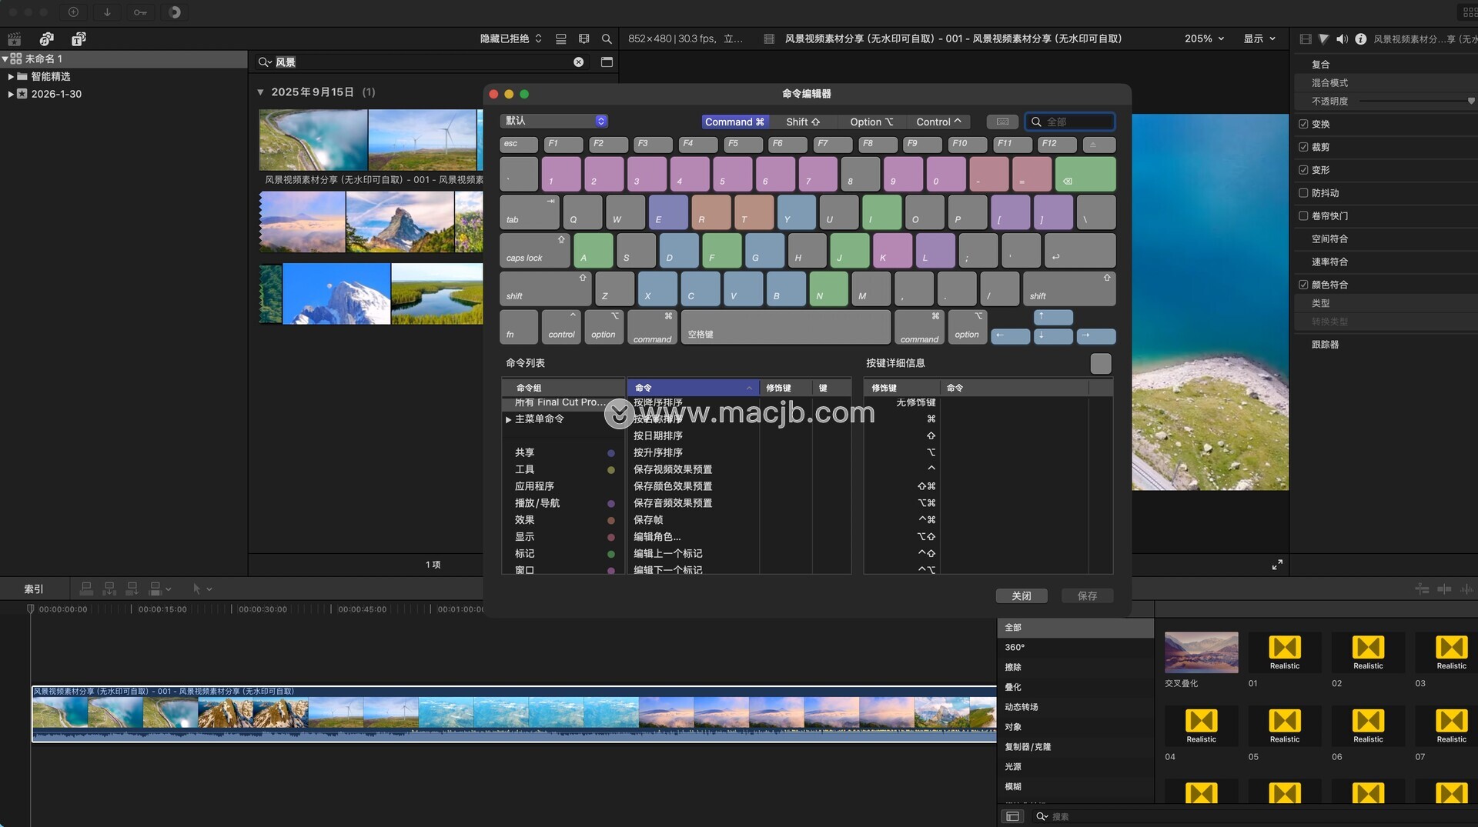Toggle the browser clip appearance filmstrip icon
The image size is (1478, 827).
[x=584, y=38]
